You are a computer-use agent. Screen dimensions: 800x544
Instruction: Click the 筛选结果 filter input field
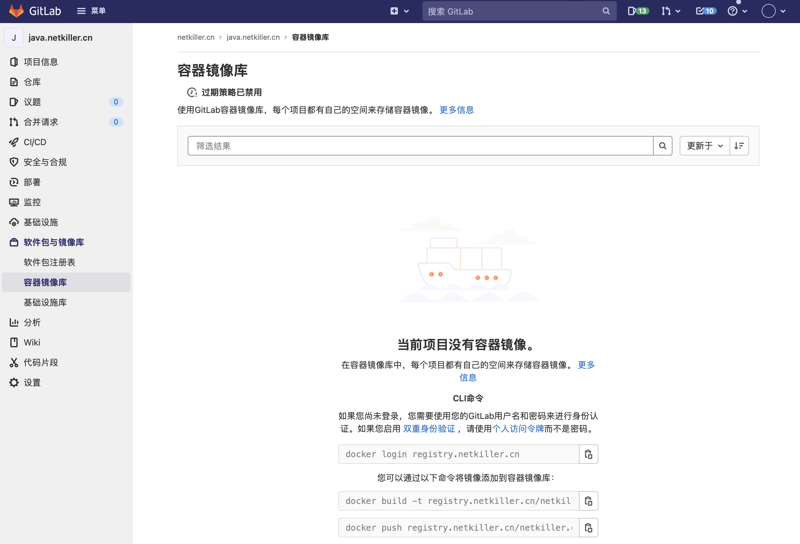tap(420, 146)
